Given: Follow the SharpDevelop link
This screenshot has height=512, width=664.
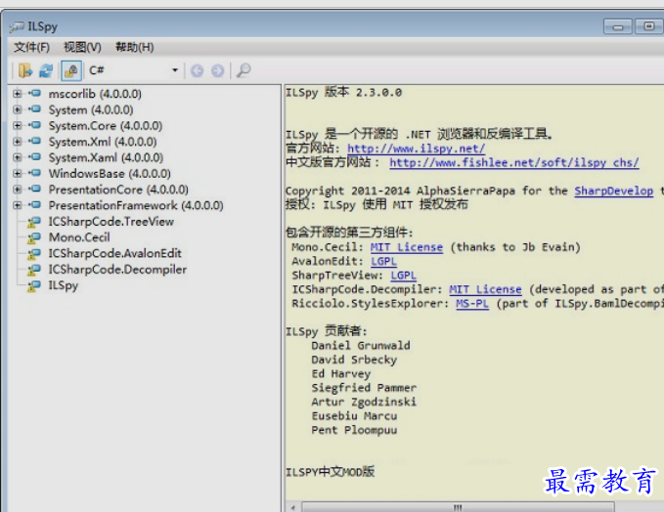Looking at the screenshot, I should [x=613, y=191].
